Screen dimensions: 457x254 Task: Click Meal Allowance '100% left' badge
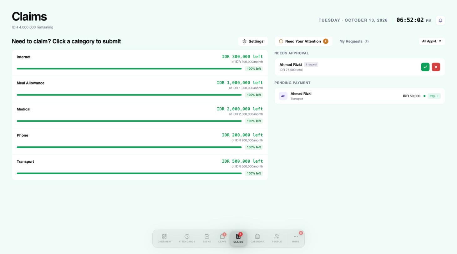[x=254, y=95]
